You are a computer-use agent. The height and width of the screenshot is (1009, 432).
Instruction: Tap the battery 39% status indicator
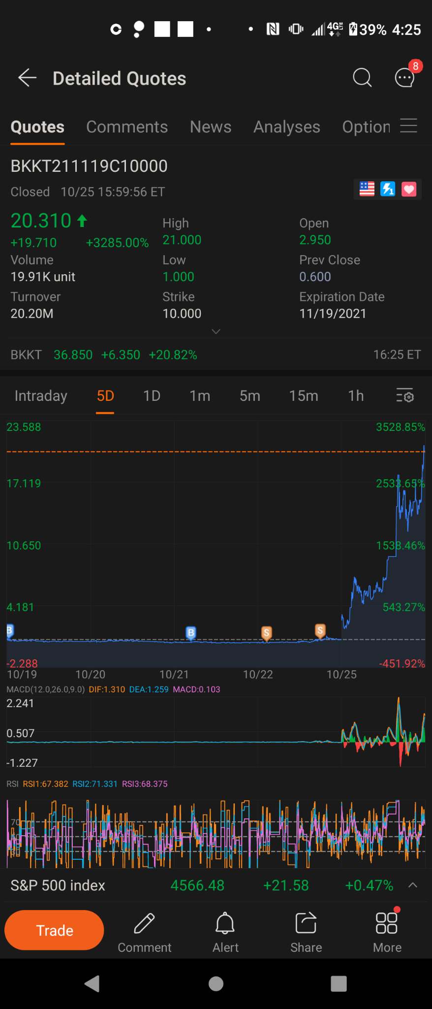click(x=368, y=30)
